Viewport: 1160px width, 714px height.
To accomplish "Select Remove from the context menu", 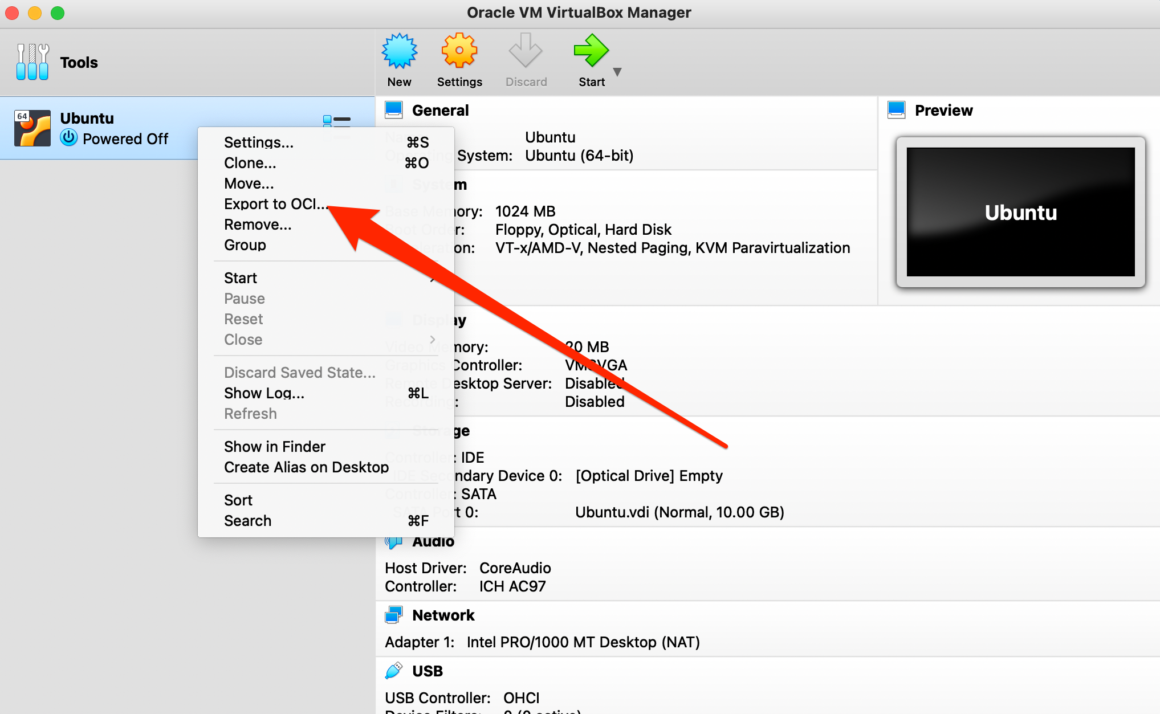I will pos(258,225).
